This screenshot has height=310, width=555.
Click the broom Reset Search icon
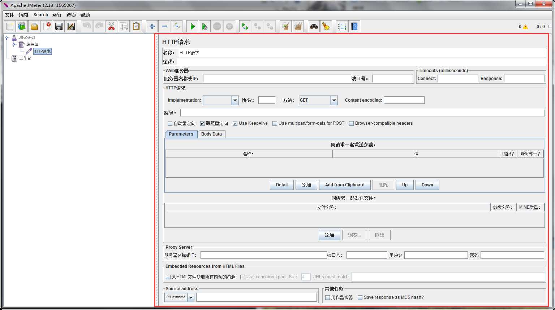pos(326,26)
